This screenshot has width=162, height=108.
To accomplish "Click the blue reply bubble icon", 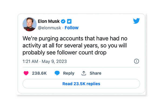I will pos(57,73).
